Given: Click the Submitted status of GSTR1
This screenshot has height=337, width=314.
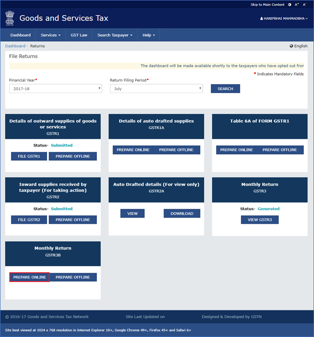Looking at the screenshot, I should (61, 145).
